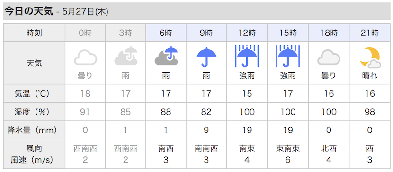This screenshot has width=393, height=172.
Task: Click the 晴れ label under 21時
Action: pyautogui.click(x=370, y=75)
